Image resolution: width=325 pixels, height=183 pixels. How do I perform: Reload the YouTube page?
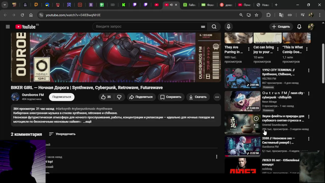click(22, 15)
